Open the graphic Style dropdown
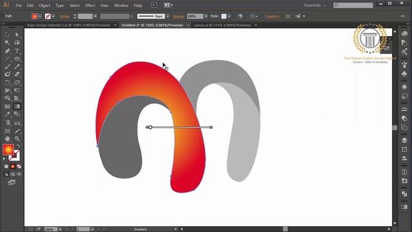Viewport: 412px width, 232px height. [229, 16]
